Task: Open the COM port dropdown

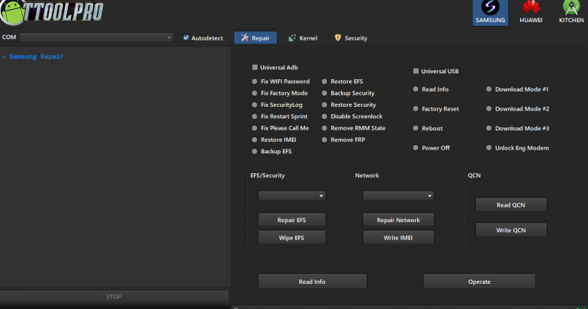Action: [x=96, y=37]
